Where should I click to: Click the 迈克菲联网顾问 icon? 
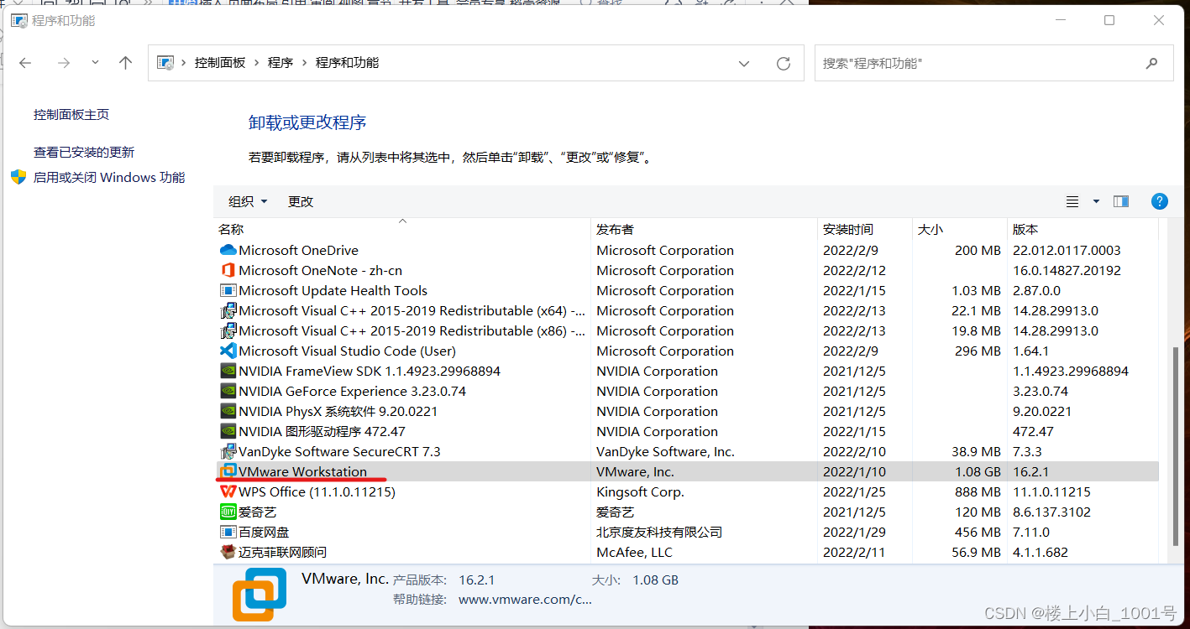[x=228, y=552]
